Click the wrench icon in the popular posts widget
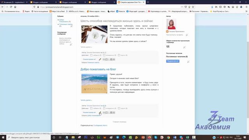Image resolution: width=249 pixels, height=140 pixels. click(x=71, y=45)
